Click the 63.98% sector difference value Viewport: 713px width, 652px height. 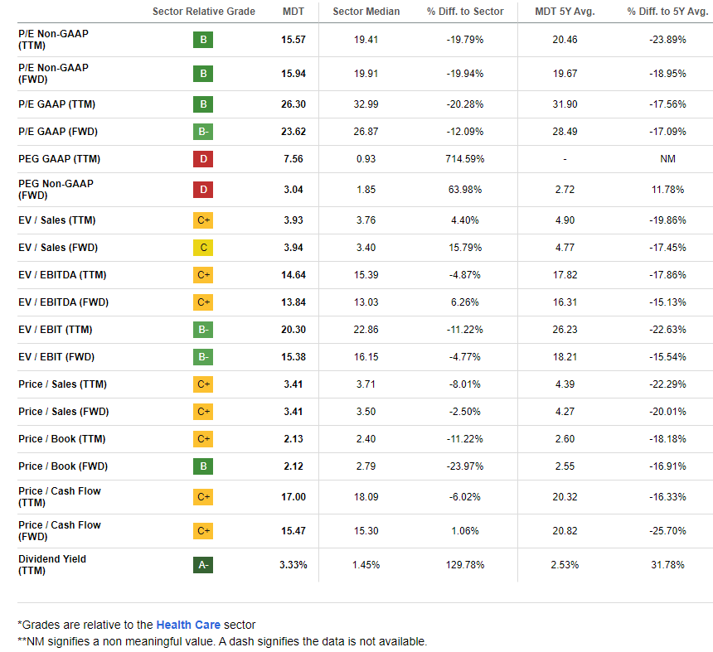coord(465,190)
